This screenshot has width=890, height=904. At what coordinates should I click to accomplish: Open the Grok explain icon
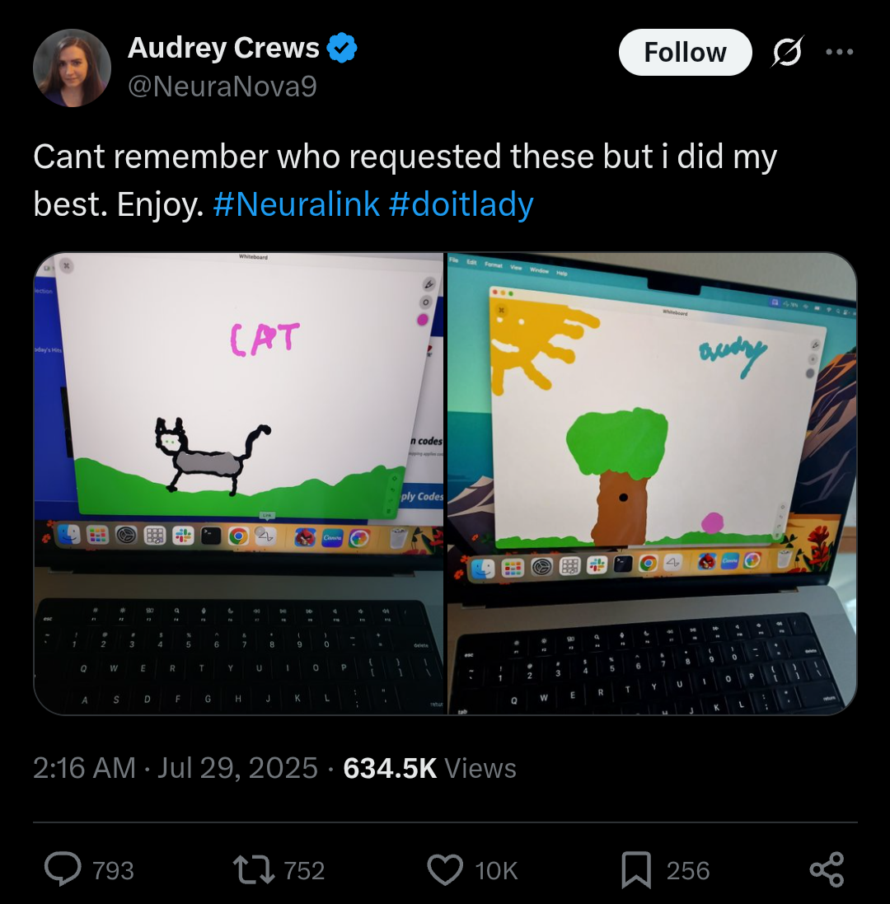tap(787, 52)
